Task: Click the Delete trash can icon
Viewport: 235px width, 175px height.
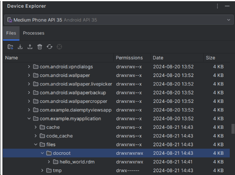Action: pyautogui.click(x=40, y=47)
